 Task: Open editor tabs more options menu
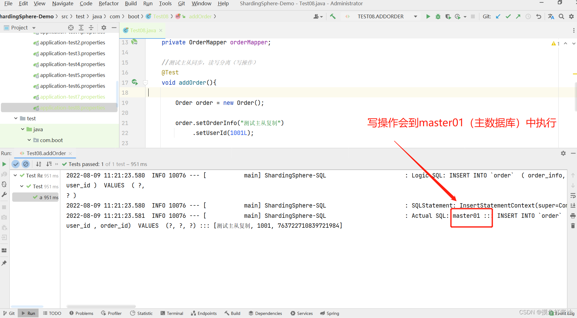click(574, 30)
